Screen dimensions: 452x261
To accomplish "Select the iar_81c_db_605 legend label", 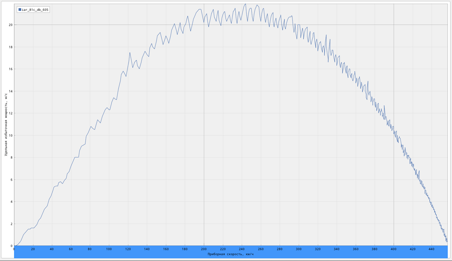I will 35,9.
